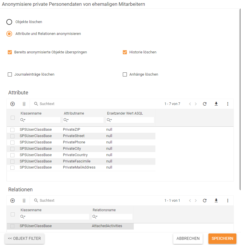Export Relationen table via download icon
The width and height of the screenshot is (241, 245).
(x=216, y=201)
